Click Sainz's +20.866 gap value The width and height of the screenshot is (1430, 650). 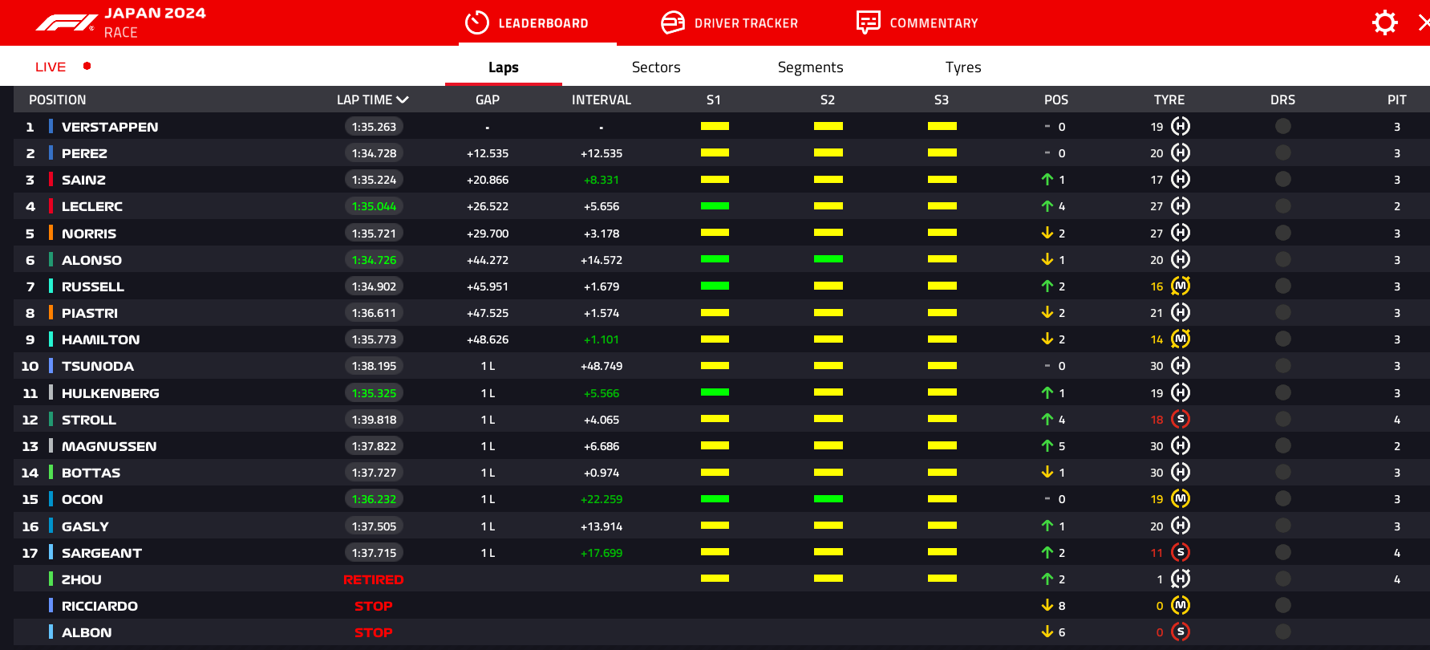[488, 180]
